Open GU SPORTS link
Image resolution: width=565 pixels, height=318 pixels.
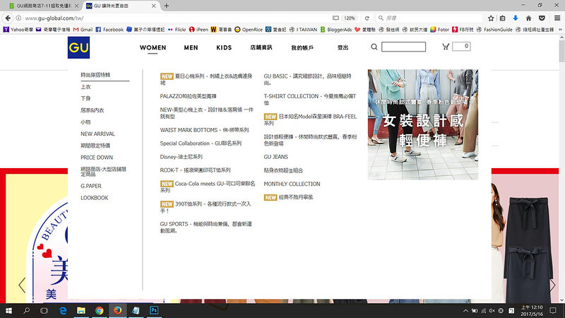point(206,227)
